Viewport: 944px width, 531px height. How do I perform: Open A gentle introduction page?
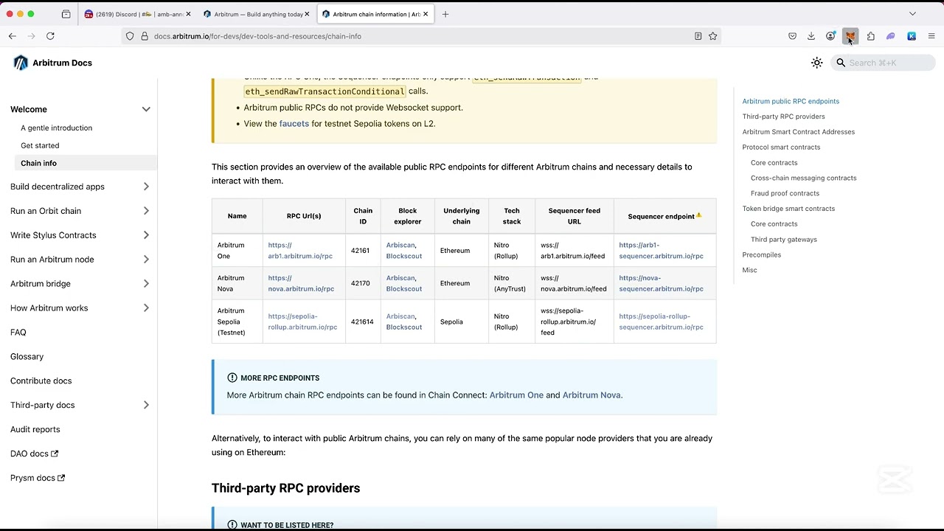(56, 128)
